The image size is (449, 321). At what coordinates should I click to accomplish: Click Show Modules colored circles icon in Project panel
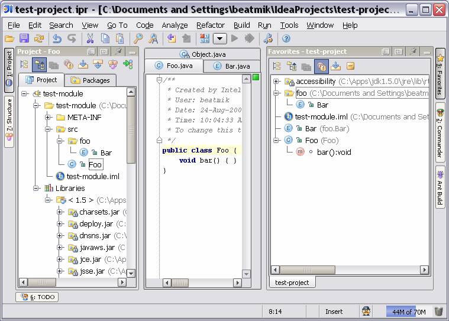[113, 64]
